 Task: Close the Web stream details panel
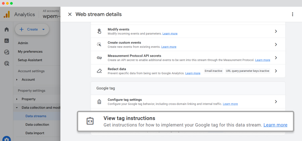70,14
